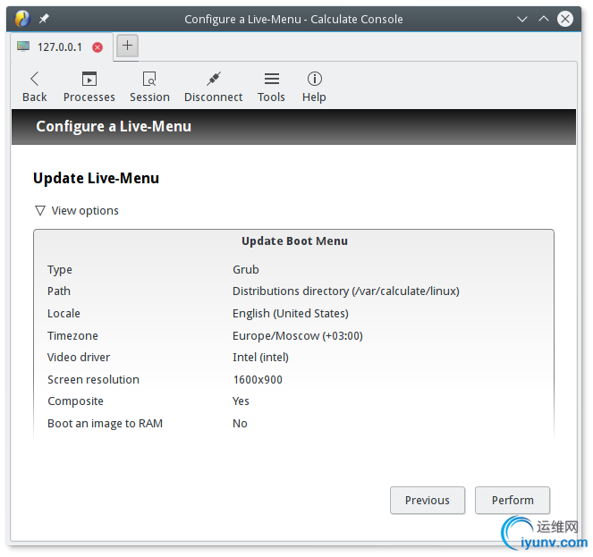Click the Video driver label

[x=79, y=358]
